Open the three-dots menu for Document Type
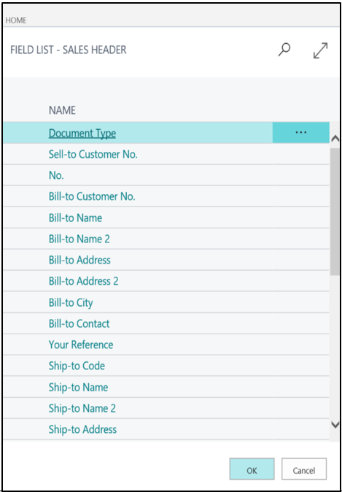 click(301, 132)
